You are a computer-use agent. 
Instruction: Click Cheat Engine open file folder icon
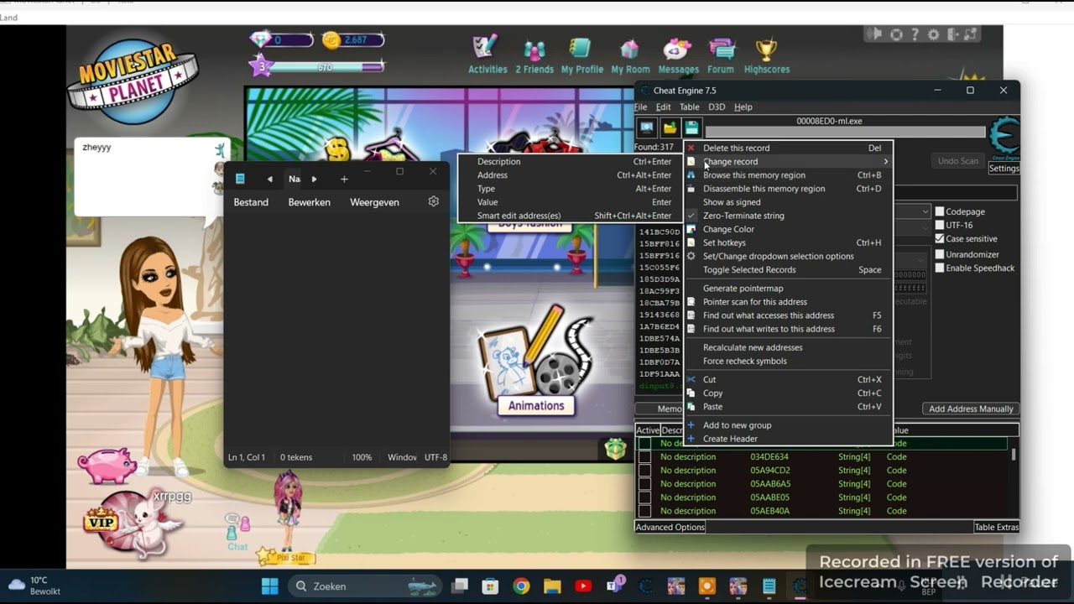click(670, 128)
